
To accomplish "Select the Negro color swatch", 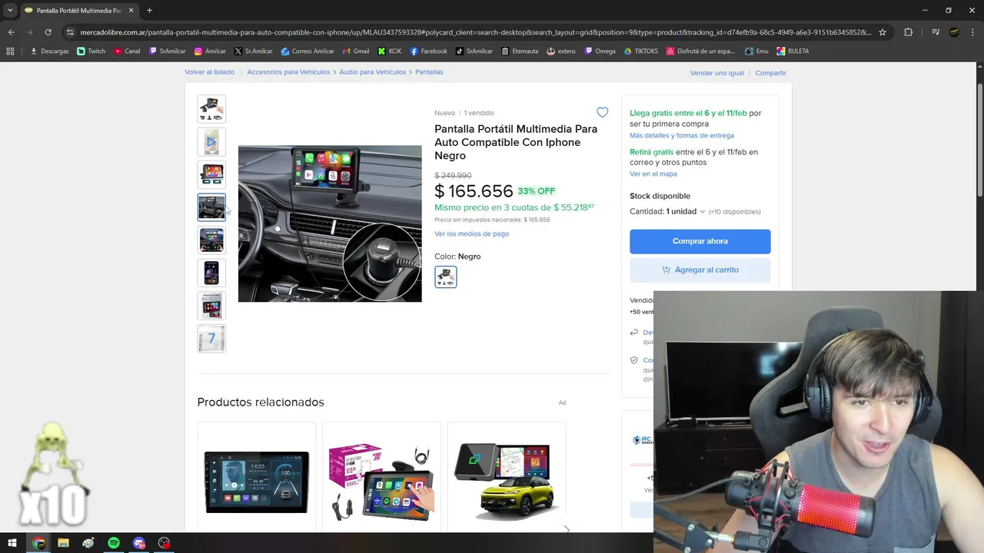I will click(x=445, y=276).
